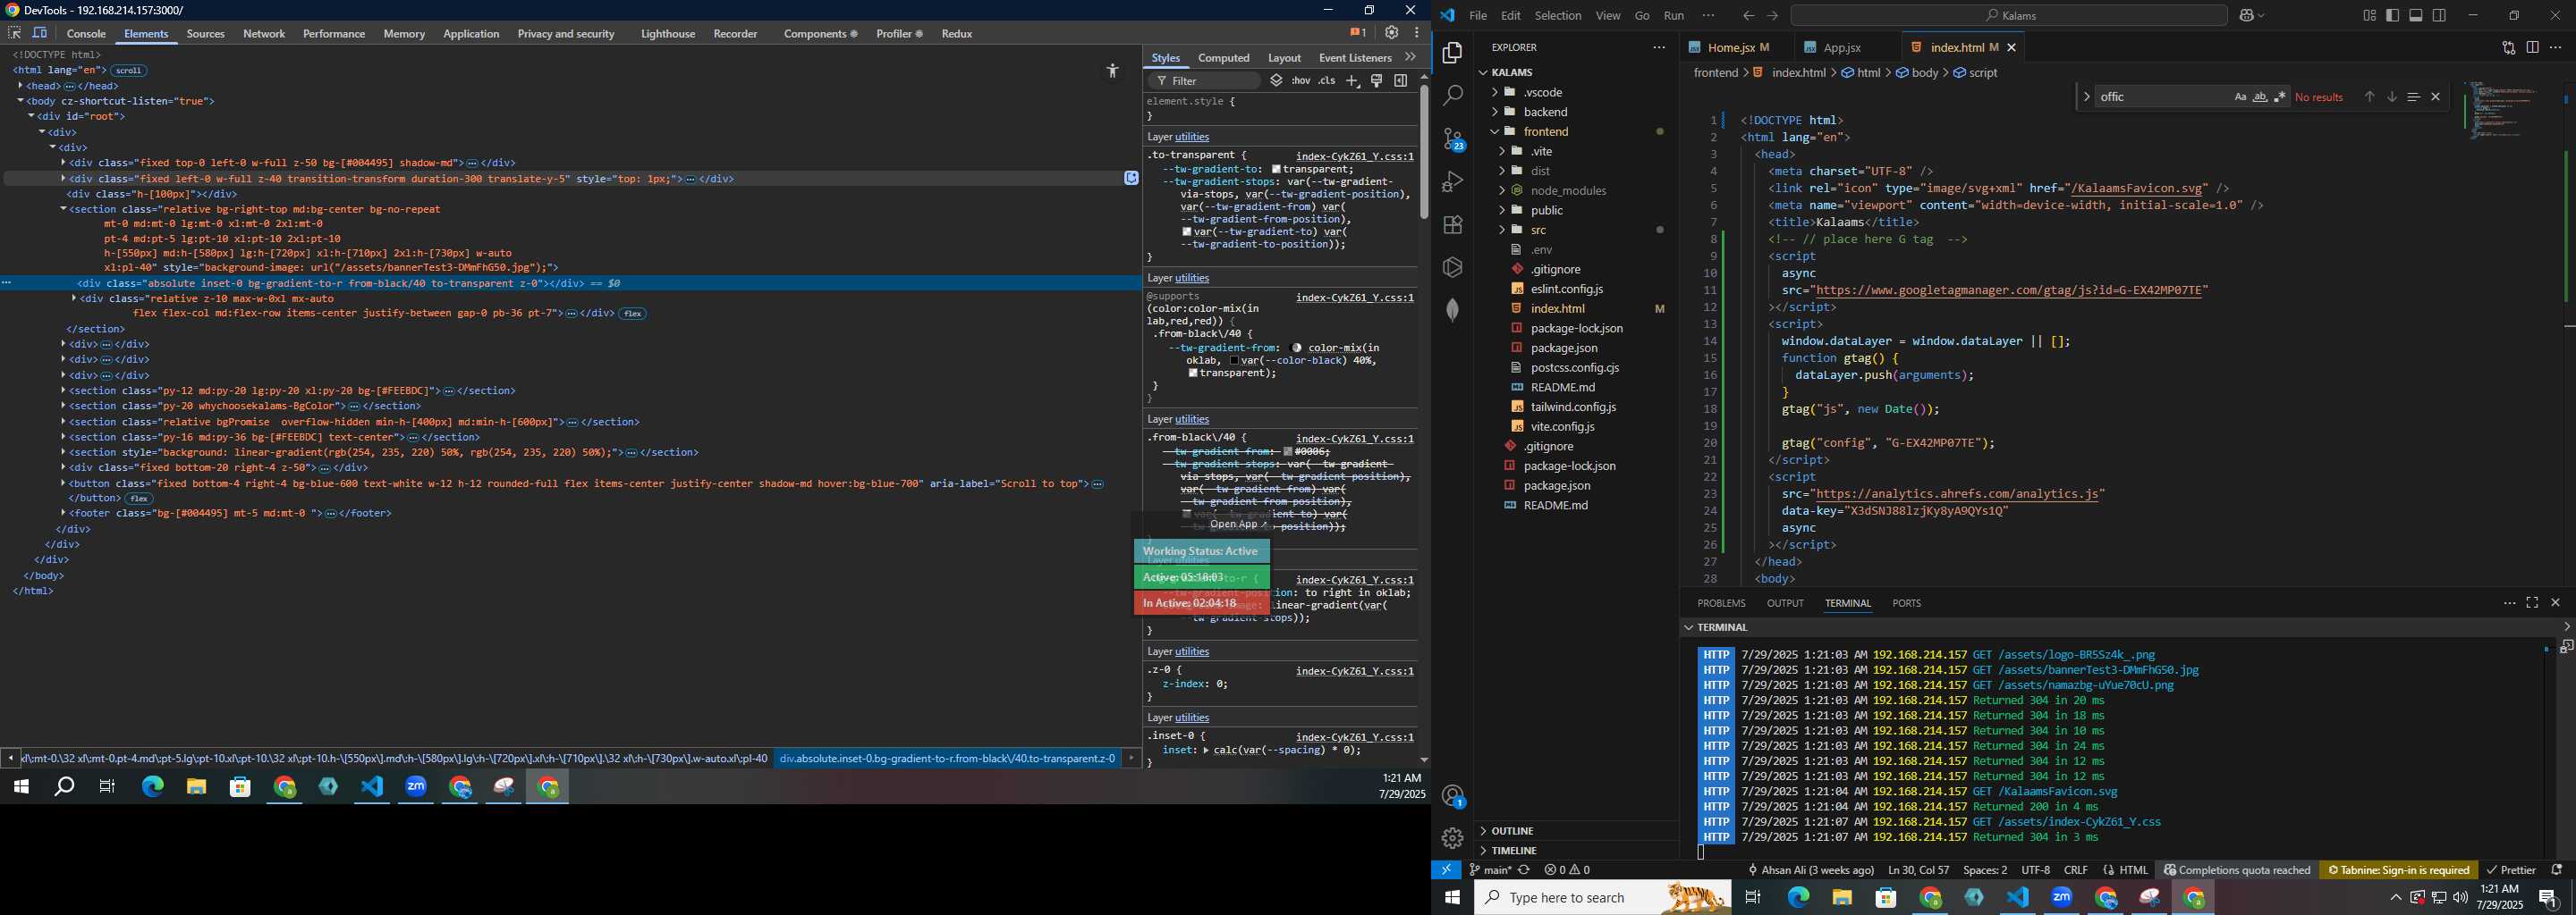2576x915 pixels.
Task: Open the Copilot chat icon in title bar
Action: [2246, 15]
